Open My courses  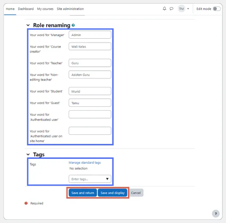coord(45,9)
